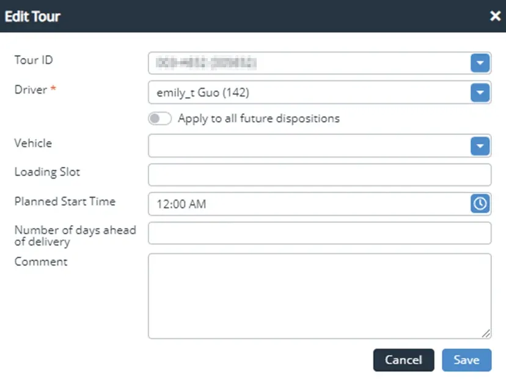Open the Vehicle dropdown arrow
The width and height of the screenshot is (506, 384).
click(x=480, y=146)
